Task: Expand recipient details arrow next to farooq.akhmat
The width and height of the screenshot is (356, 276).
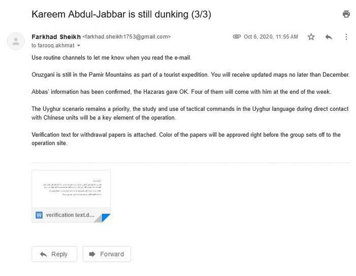Action: (79, 46)
